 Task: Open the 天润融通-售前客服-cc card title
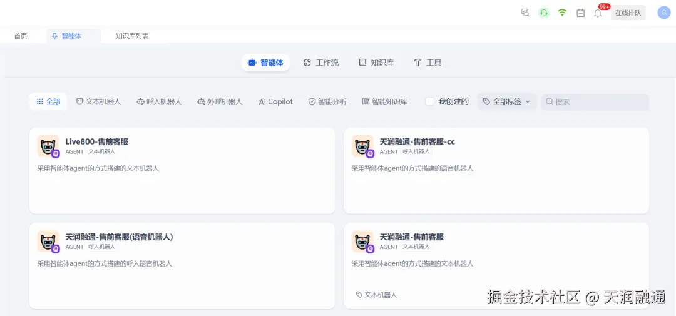(x=417, y=141)
